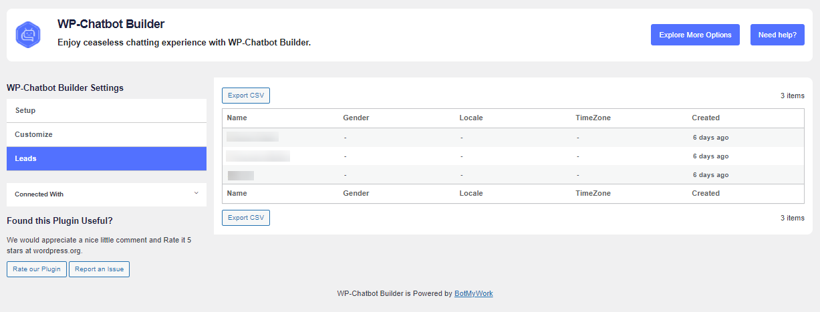Click the Created column header at top
Viewport: 820px width, 312px height.
706,118
